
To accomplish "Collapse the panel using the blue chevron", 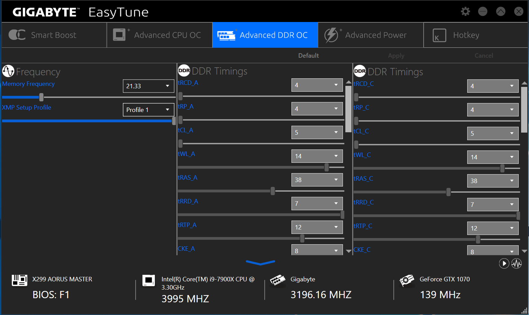I will tap(260, 263).
